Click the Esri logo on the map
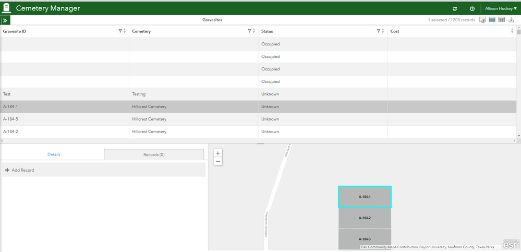Image resolution: width=521 pixels, height=252 pixels. (511, 244)
